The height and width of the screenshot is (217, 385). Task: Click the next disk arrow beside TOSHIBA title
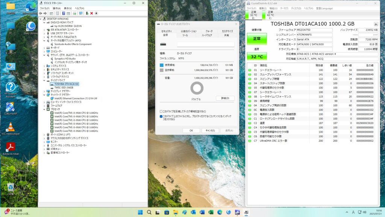point(376,24)
